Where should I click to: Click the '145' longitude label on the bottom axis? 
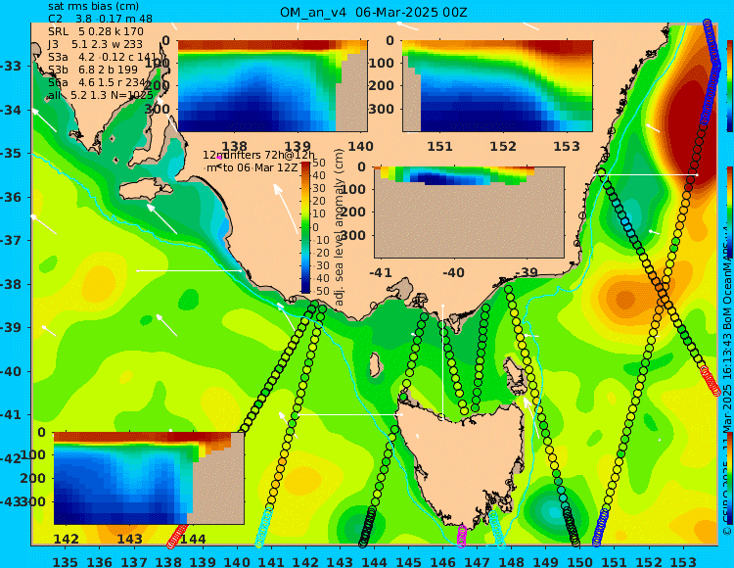pyautogui.click(x=409, y=561)
